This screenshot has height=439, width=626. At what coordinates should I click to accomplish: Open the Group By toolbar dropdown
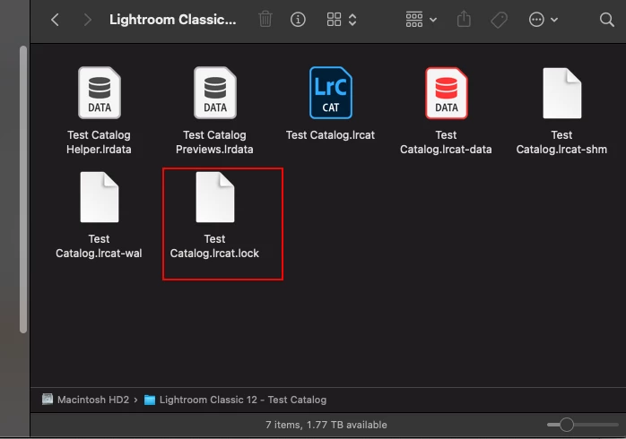[421, 19]
